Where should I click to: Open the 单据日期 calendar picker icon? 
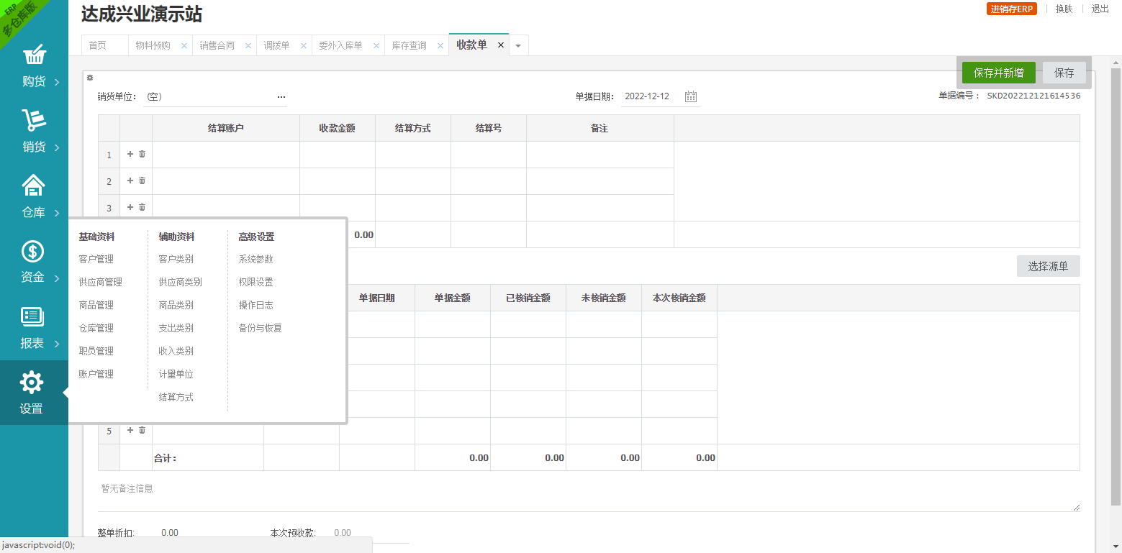click(691, 97)
